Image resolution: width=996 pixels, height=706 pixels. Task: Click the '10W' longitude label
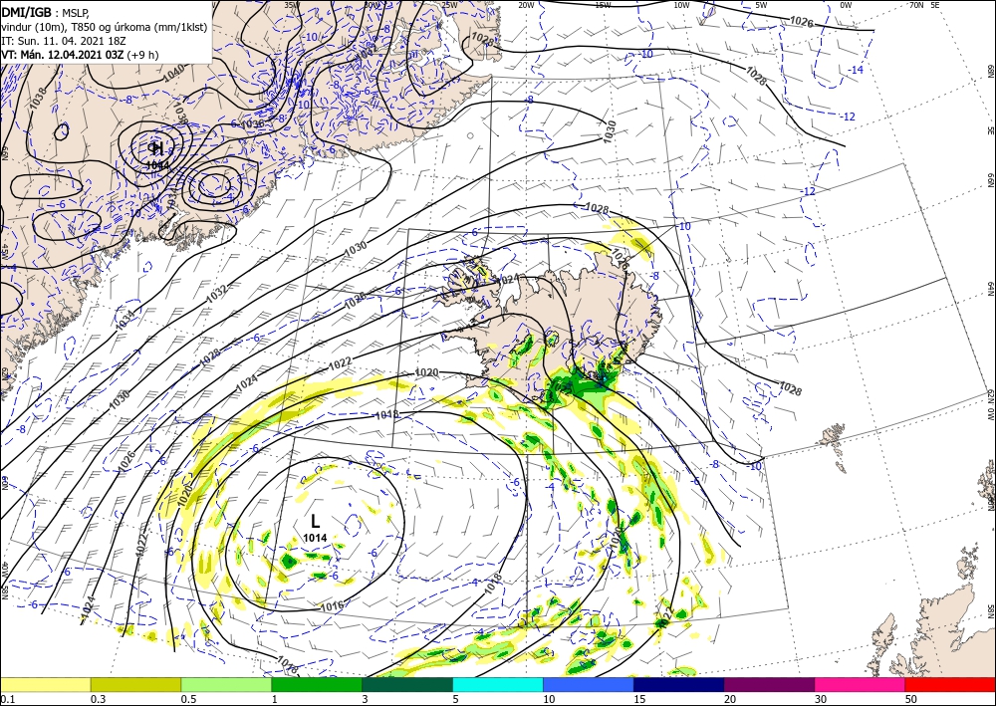pos(681,5)
